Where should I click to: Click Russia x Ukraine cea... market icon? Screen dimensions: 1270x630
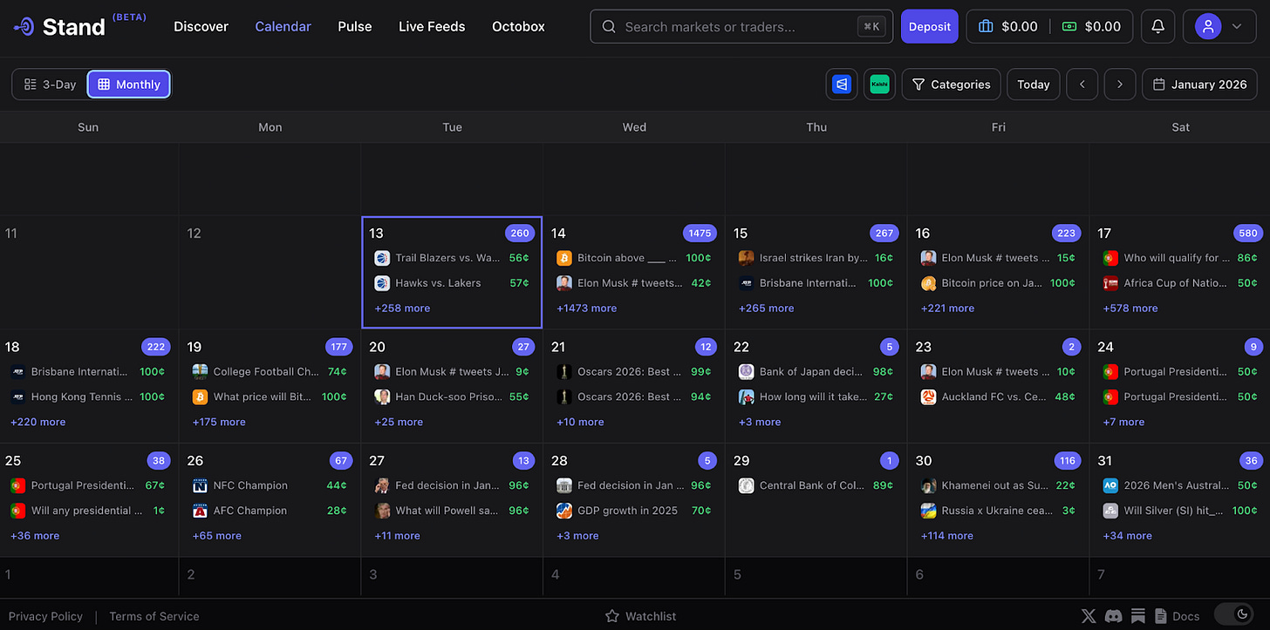929,511
